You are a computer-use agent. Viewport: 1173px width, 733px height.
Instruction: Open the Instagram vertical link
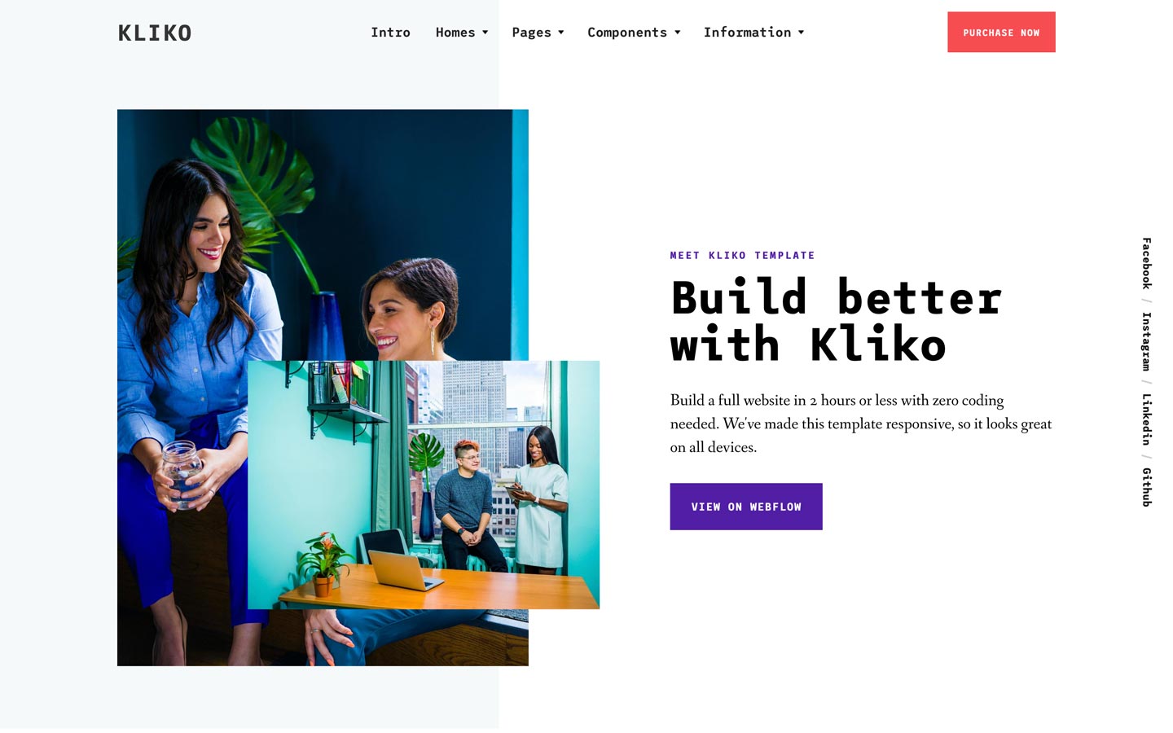(1146, 341)
